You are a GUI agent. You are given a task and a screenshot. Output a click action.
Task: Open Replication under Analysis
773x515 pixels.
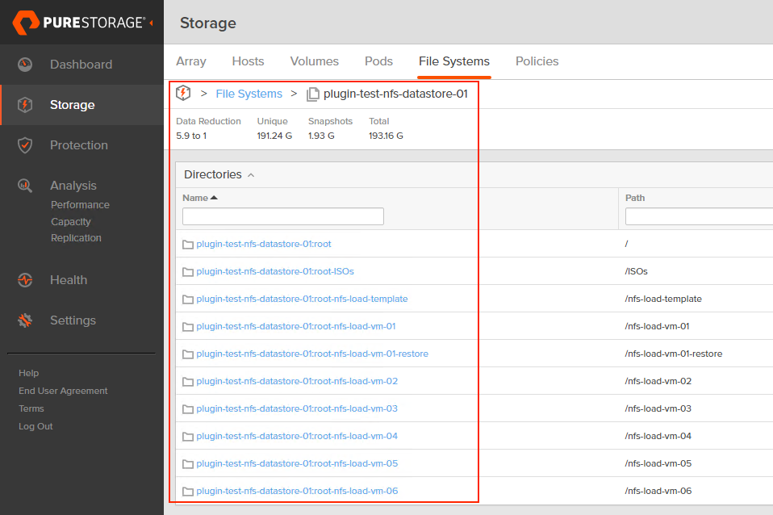pos(76,238)
